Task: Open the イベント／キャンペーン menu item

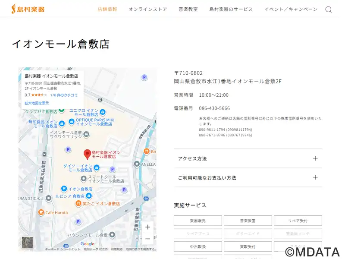Action: click(x=291, y=9)
